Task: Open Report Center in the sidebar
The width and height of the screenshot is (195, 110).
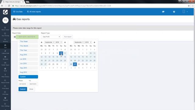Action: coord(5,81)
